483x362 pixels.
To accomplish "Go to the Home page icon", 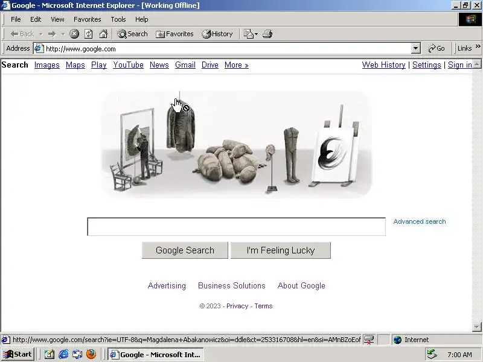I will (x=103, y=34).
